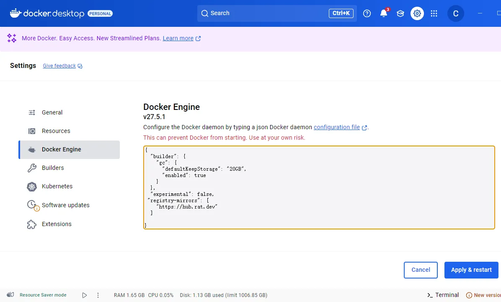Open the configuration file link
The width and height of the screenshot is (501, 302).
pyautogui.click(x=337, y=127)
